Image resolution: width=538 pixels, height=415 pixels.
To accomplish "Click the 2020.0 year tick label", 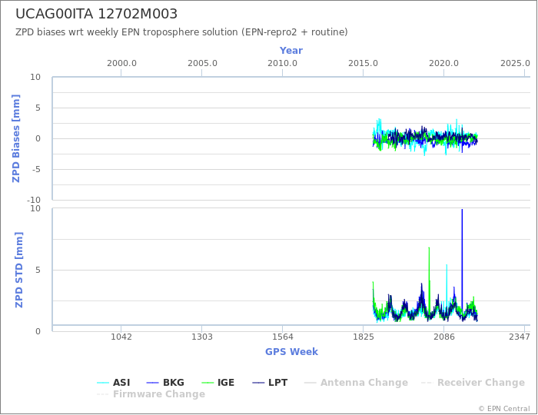I will [443, 64].
